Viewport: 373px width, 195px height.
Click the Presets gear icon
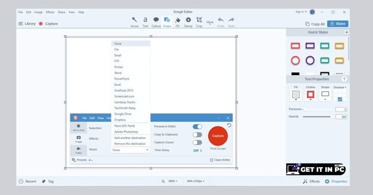[74, 160]
